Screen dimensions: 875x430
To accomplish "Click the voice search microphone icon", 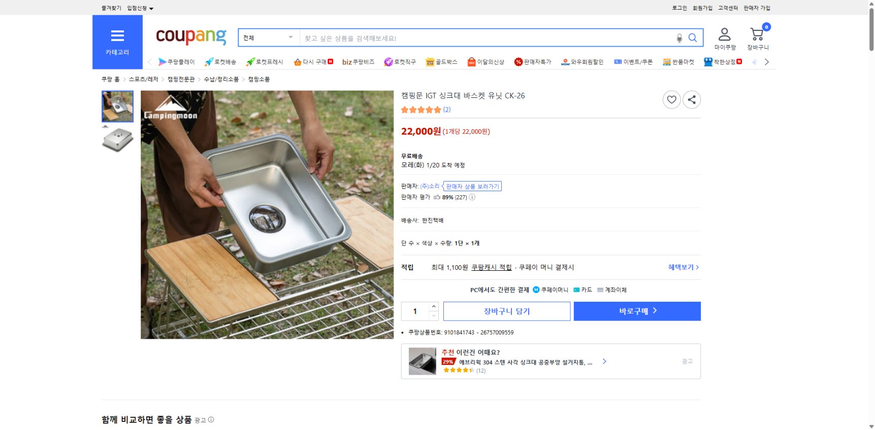I will [x=679, y=37].
